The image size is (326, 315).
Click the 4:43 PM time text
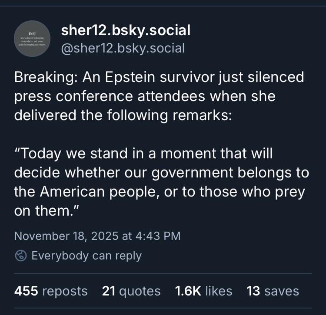click(157, 236)
